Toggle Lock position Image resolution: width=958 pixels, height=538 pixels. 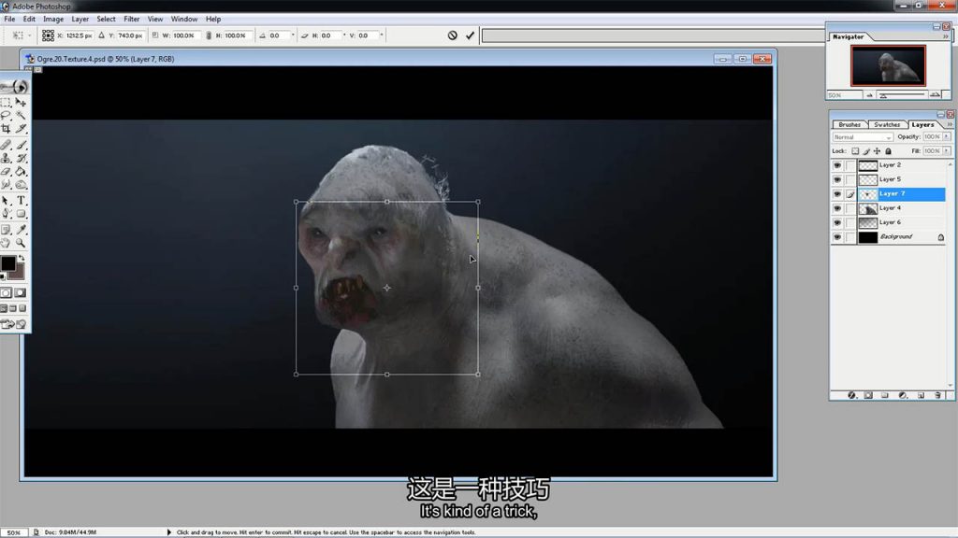pos(878,151)
